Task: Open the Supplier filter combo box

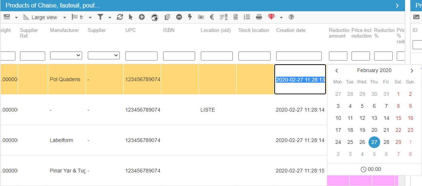Action: (x=104, y=56)
